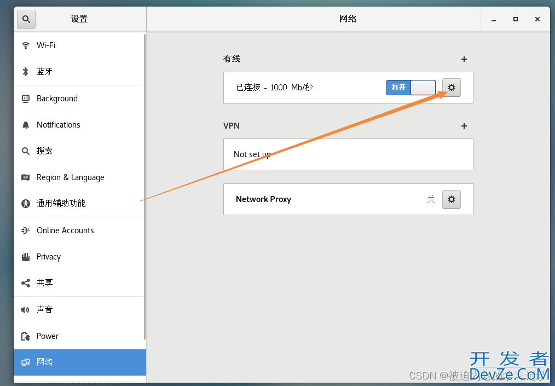Toggle the wired connection 打开 switch

click(411, 88)
